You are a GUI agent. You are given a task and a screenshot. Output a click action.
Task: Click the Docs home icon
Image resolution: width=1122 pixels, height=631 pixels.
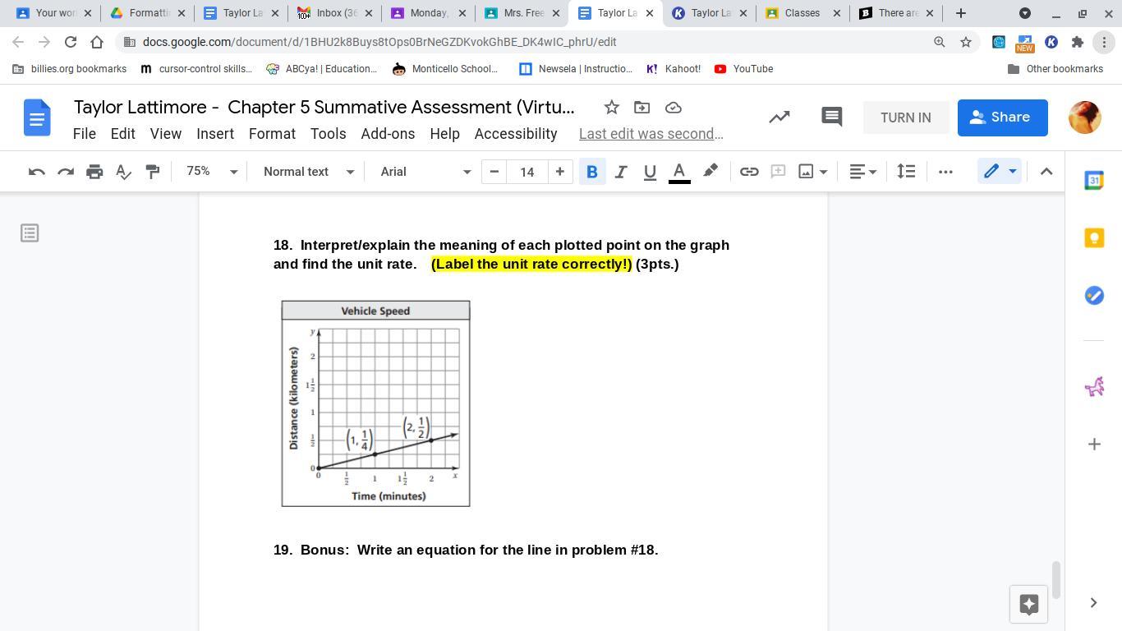click(37, 117)
